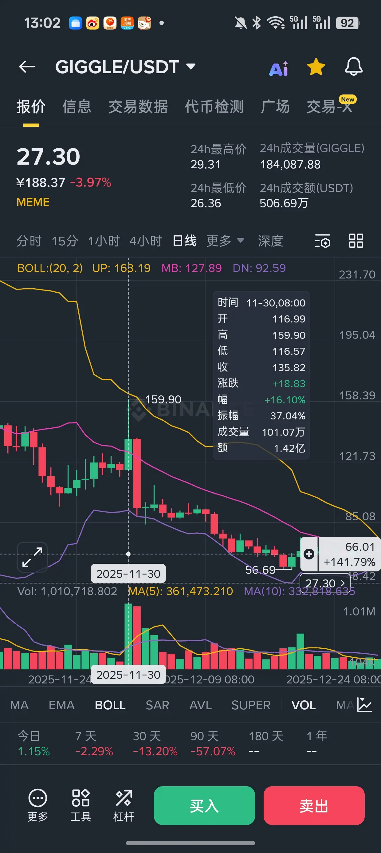Screen dimensions: 381x853
Task: Tap the 24h成交量 184,087.88 value
Action: pyautogui.click(x=290, y=164)
